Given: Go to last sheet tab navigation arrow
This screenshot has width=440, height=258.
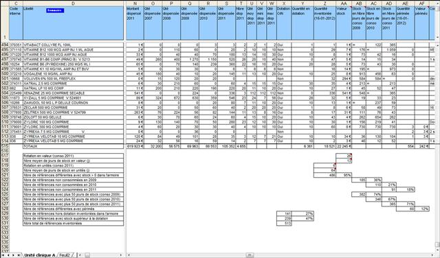Looking at the screenshot, I should (x=19, y=255).
